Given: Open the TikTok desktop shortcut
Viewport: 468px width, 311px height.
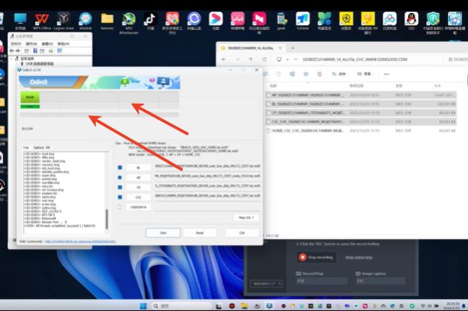Looking at the screenshot, I should (150, 19).
